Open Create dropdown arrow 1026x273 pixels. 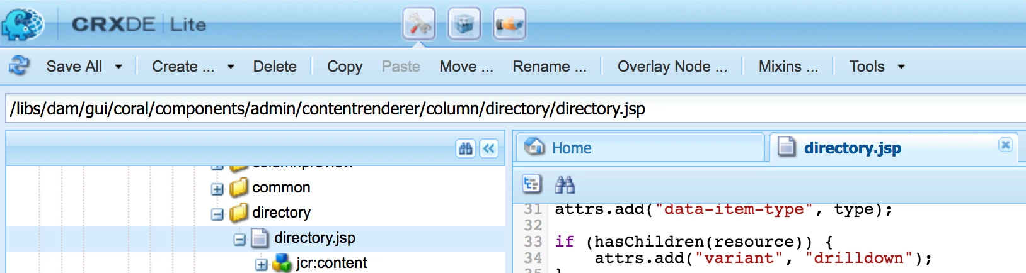231,67
